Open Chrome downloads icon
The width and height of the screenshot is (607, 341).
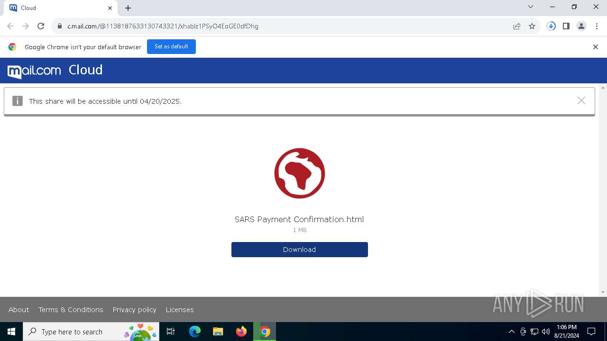point(551,26)
